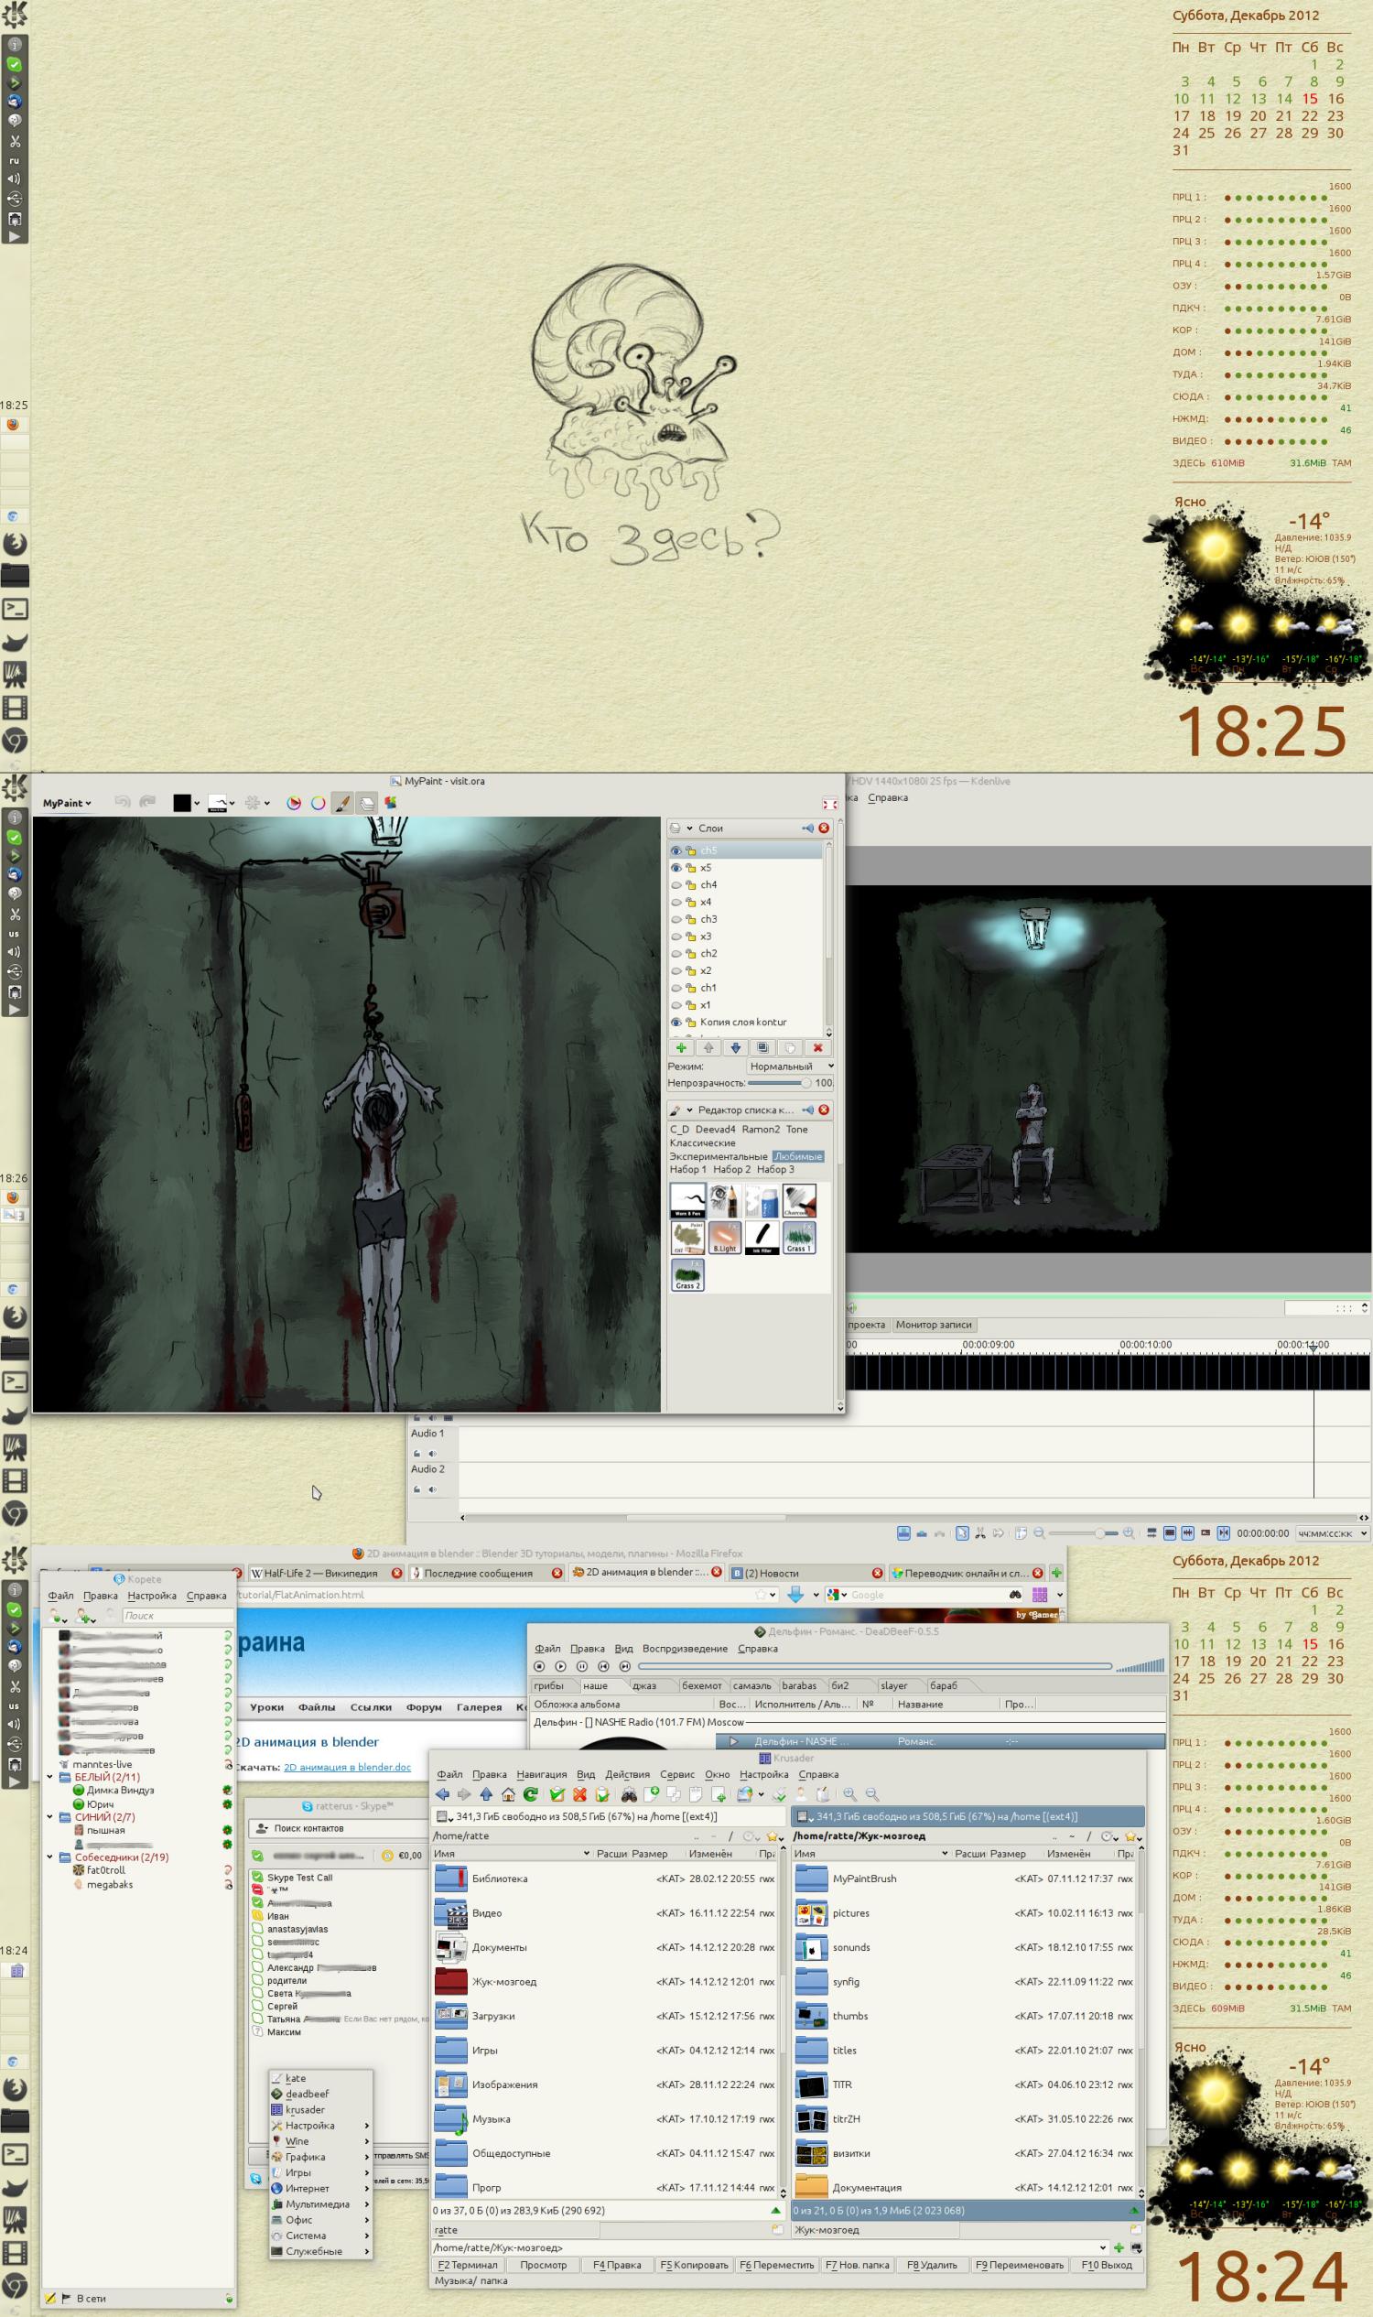Image resolution: width=1373 pixels, height=2317 pixels.
Task: Switch to the 'джаз' playlist tab in DeaDBeeF
Action: tap(644, 1685)
